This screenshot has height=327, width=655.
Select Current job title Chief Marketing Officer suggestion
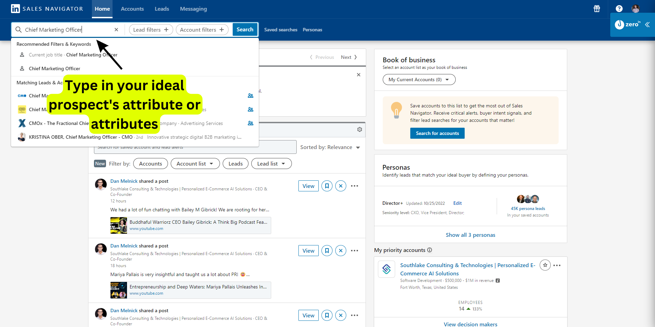(135, 55)
